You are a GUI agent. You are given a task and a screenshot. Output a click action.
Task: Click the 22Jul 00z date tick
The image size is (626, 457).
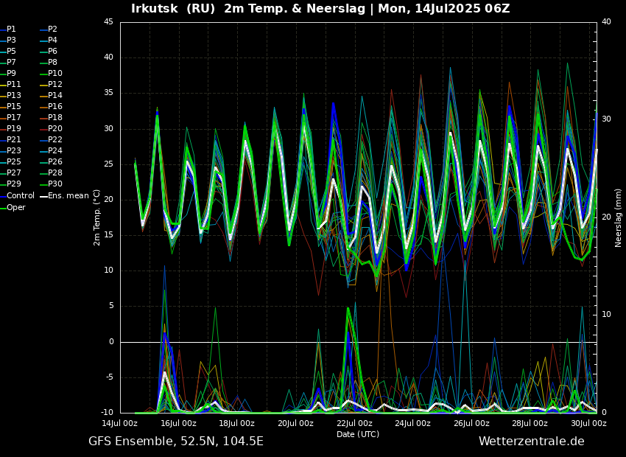pyautogui.click(x=354, y=423)
